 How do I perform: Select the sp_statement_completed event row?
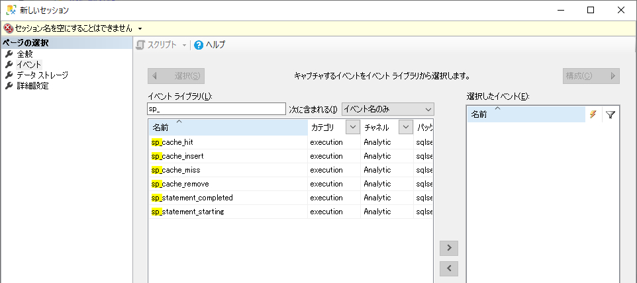tap(291, 198)
